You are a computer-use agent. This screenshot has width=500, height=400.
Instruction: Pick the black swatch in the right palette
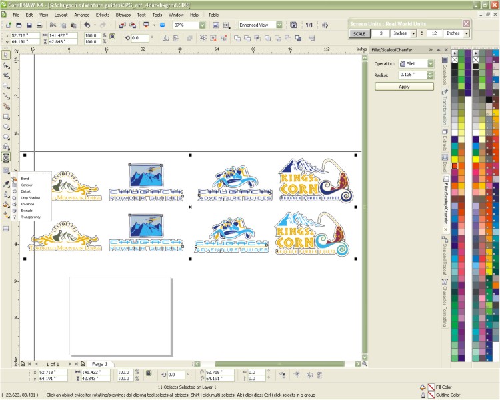coord(476,67)
